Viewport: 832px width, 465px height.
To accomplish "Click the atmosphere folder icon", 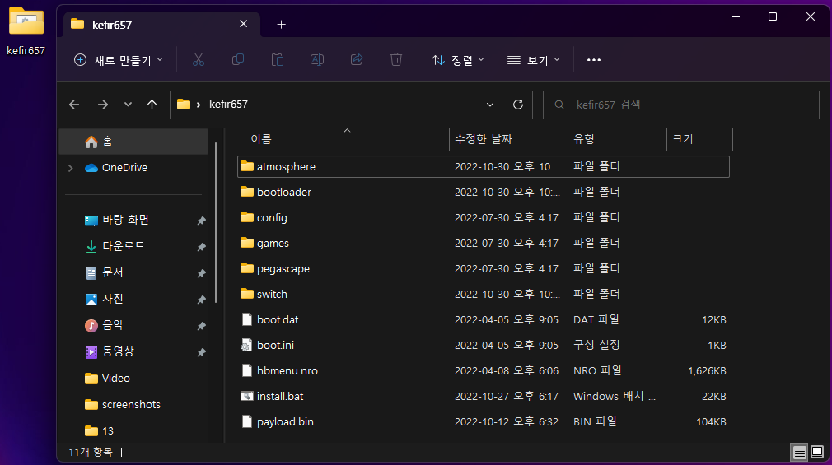I will coord(247,166).
